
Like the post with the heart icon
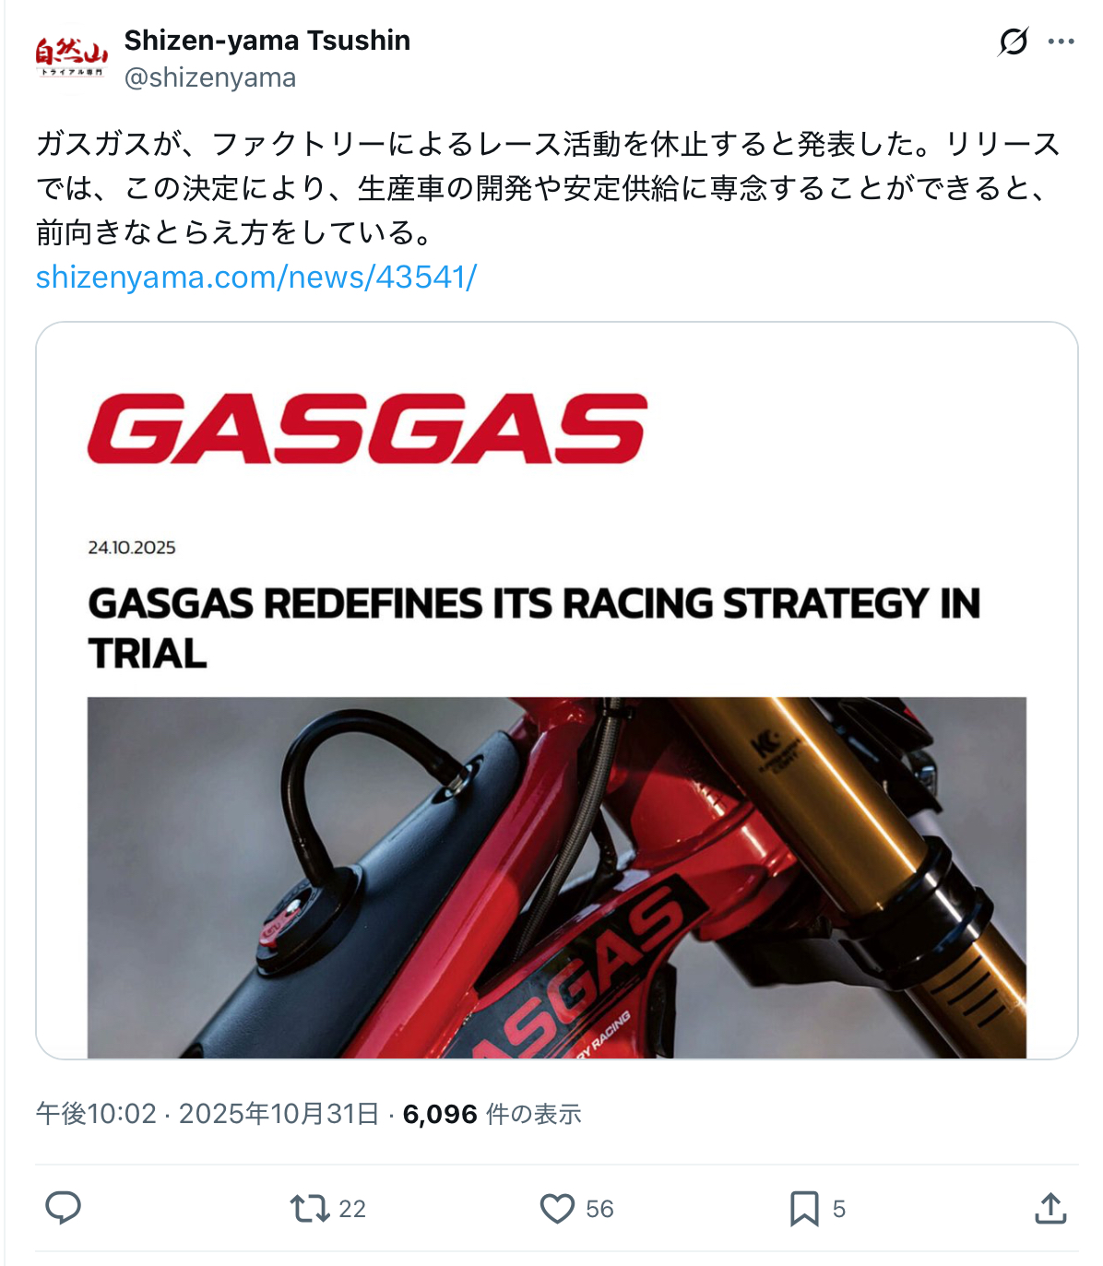pyautogui.click(x=557, y=1208)
